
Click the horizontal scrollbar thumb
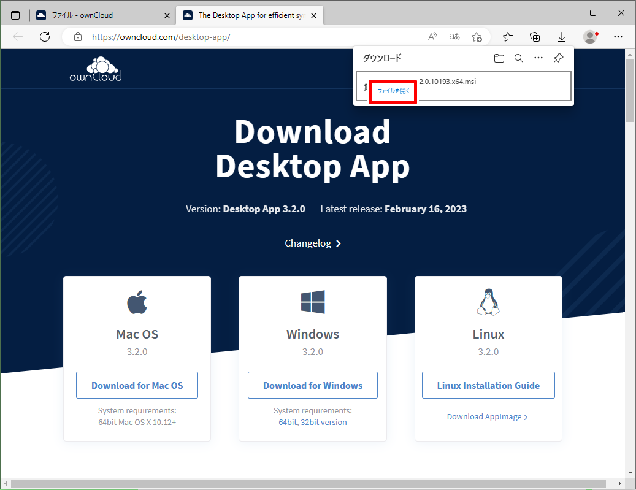click(x=308, y=483)
